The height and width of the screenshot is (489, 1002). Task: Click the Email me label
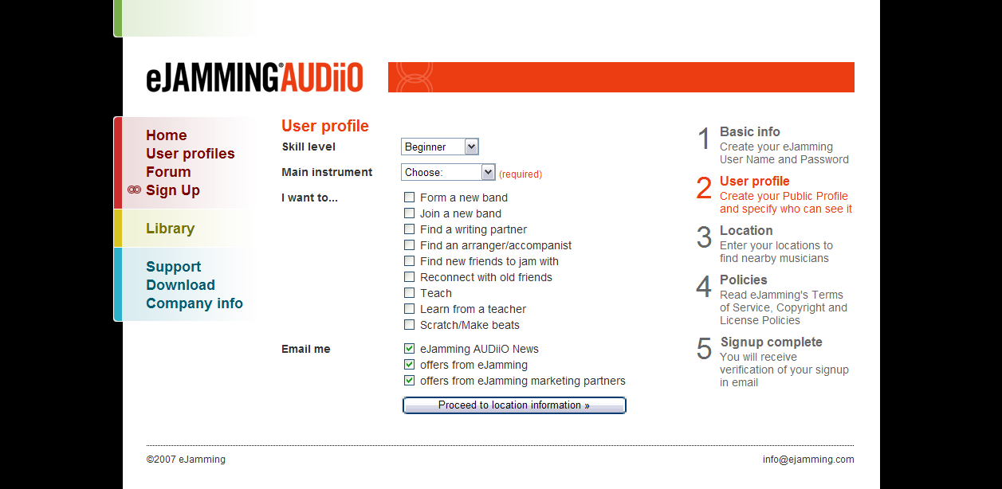click(306, 349)
